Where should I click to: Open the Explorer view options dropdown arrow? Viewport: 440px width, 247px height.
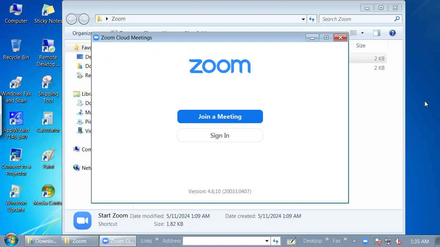point(362,33)
